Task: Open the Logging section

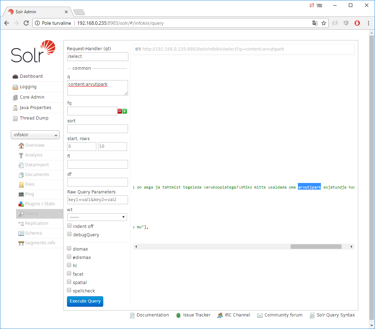Action: [x=28, y=87]
